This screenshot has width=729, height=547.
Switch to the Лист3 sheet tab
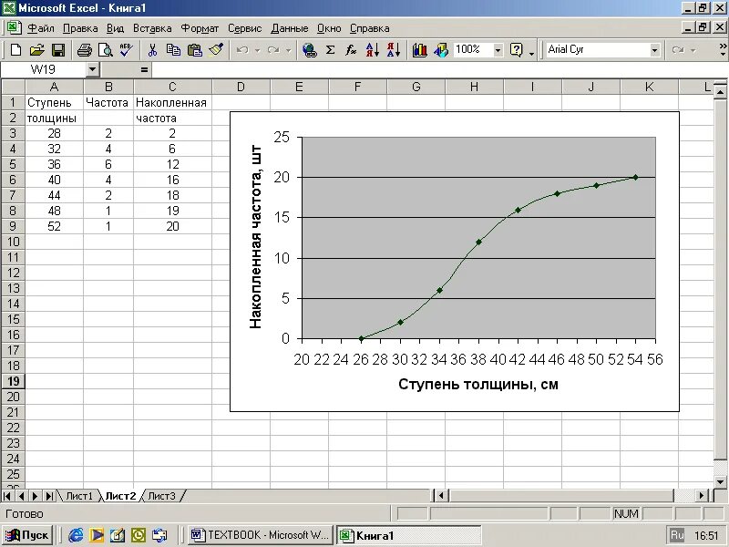(161, 496)
